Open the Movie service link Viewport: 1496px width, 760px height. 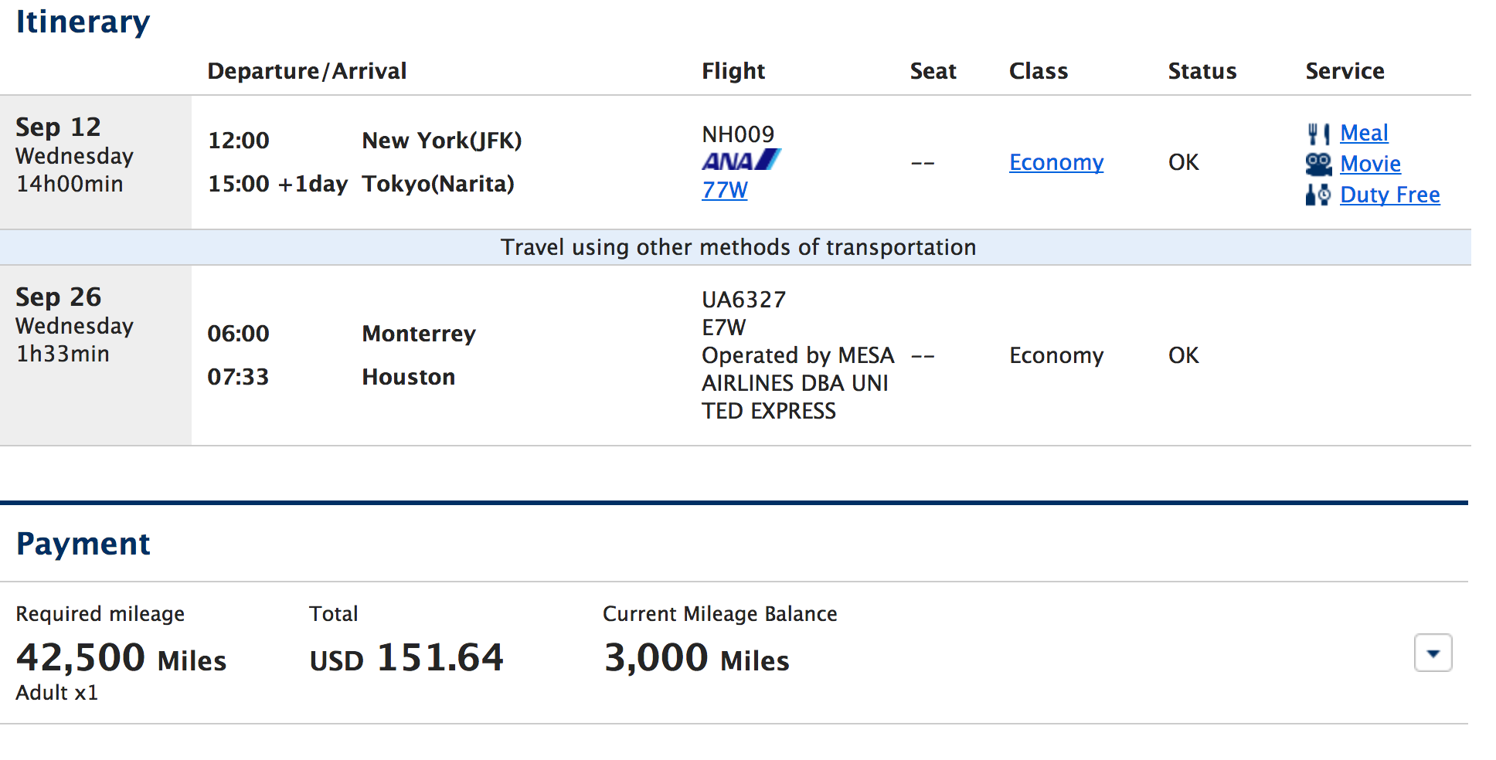pos(1370,164)
